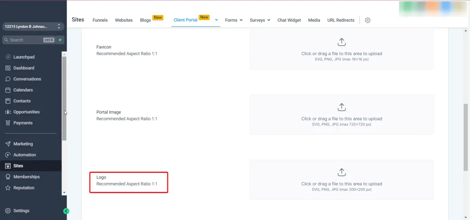Click the Logo file upload area
The width and height of the screenshot is (470, 220).
[x=342, y=180]
